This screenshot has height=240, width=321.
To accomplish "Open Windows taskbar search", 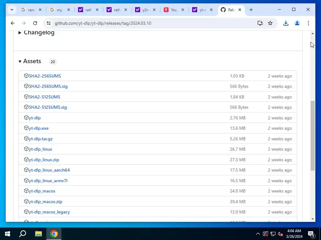I will tap(23, 234).
